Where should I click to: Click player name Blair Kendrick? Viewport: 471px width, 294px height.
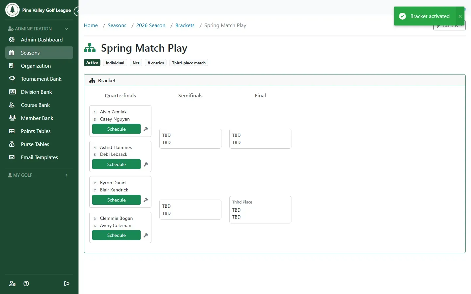click(x=114, y=190)
